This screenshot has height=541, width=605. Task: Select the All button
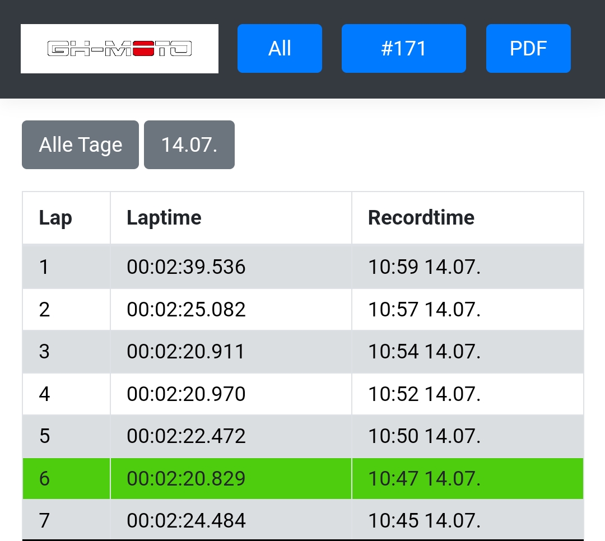[280, 49]
